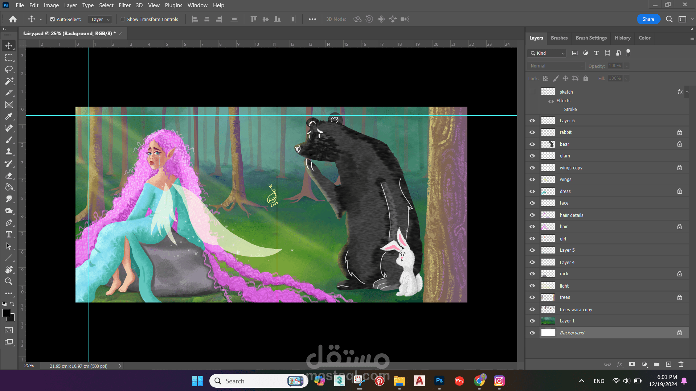Image resolution: width=696 pixels, height=391 pixels.
Task: Select the Lasso tool
Action: click(x=9, y=69)
